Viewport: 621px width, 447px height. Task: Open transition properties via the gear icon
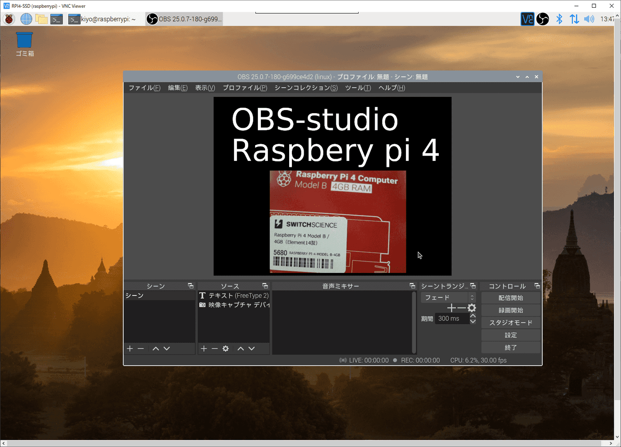point(472,308)
